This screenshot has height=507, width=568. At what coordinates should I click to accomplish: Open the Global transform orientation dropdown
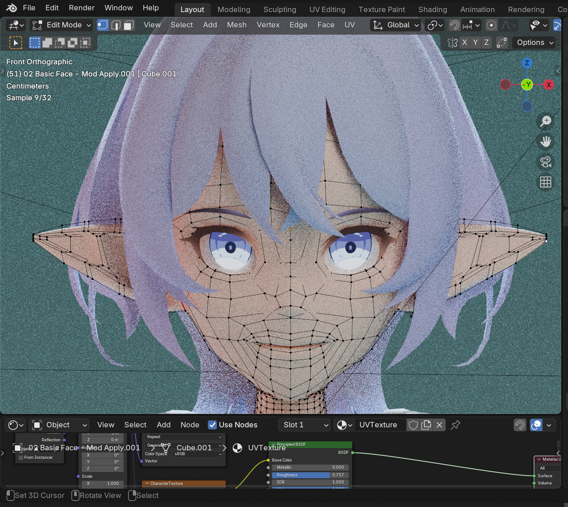[x=395, y=25]
